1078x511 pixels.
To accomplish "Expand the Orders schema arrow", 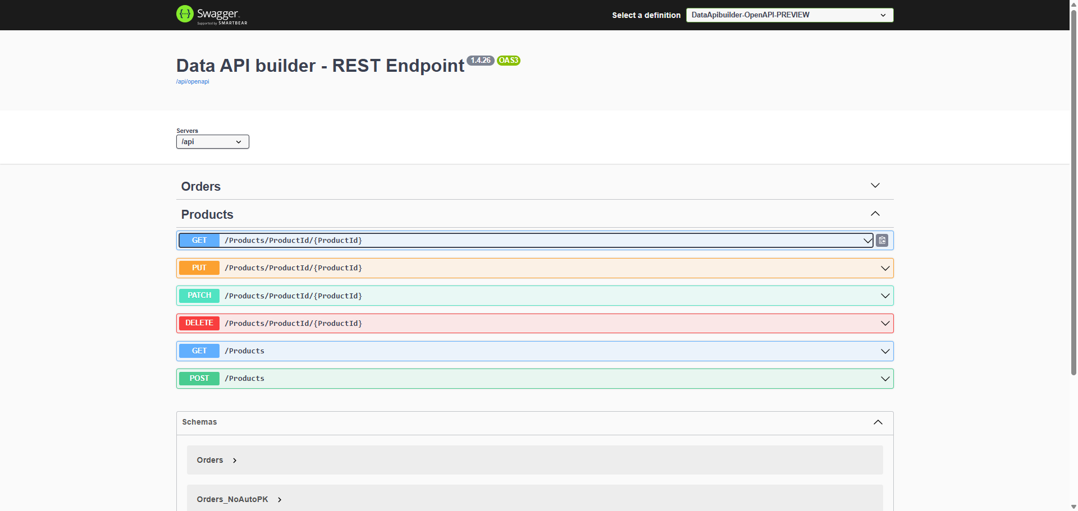I will (235, 461).
